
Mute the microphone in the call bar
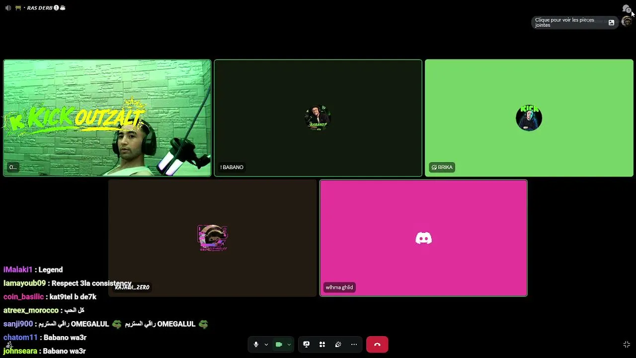pyautogui.click(x=256, y=344)
